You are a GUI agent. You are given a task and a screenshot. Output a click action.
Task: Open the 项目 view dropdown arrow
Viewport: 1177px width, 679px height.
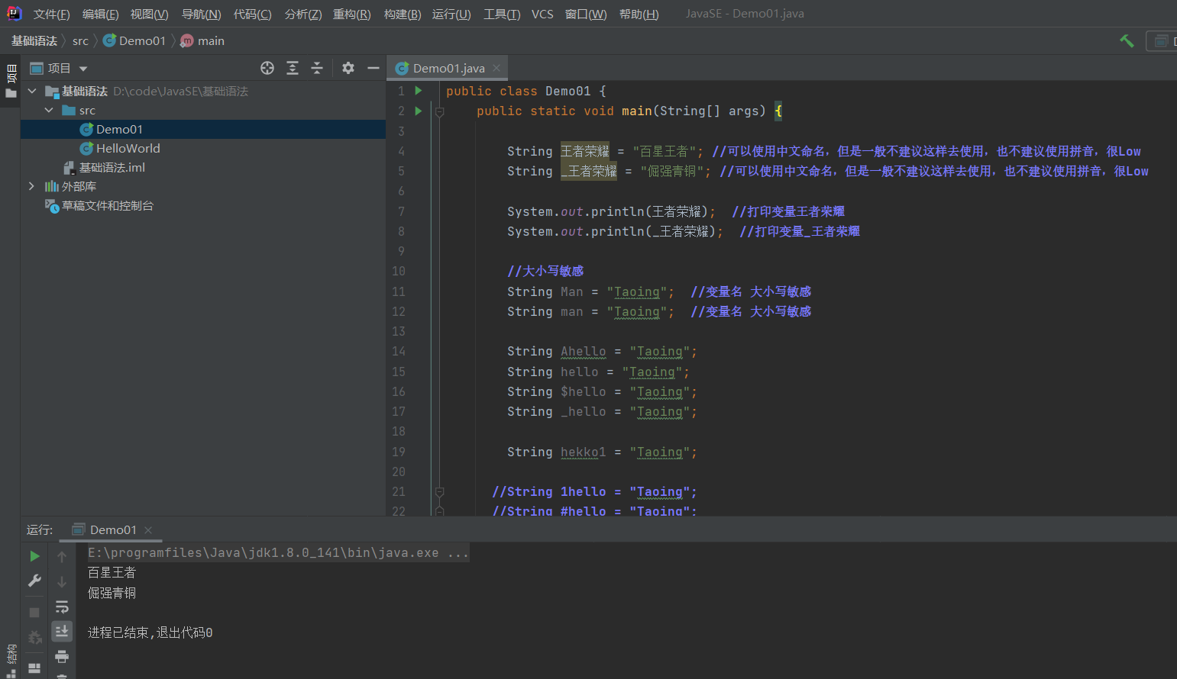tap(83, 69)
